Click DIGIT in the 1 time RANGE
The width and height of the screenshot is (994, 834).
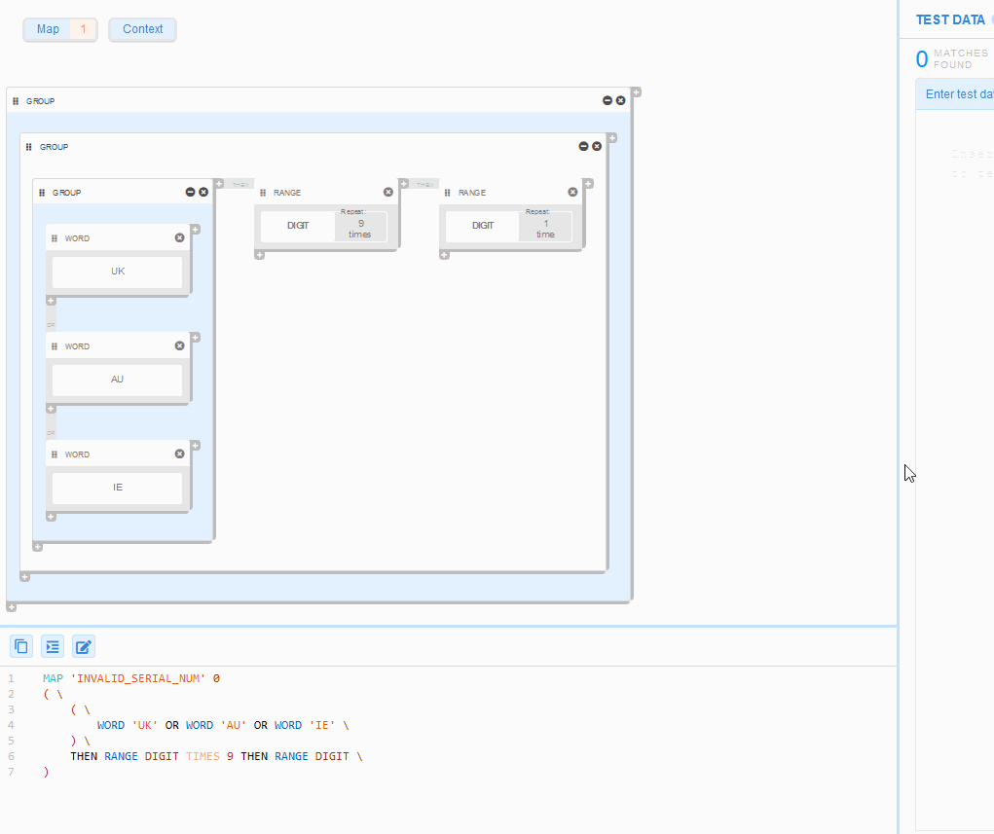click(x=483, y=226)
